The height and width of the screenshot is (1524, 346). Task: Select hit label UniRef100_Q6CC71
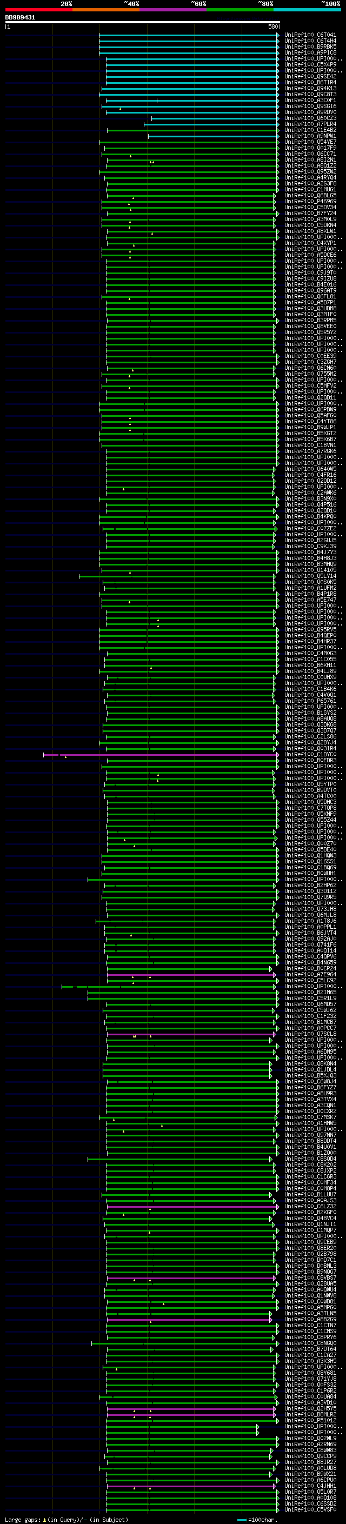[x=310, y=154]
